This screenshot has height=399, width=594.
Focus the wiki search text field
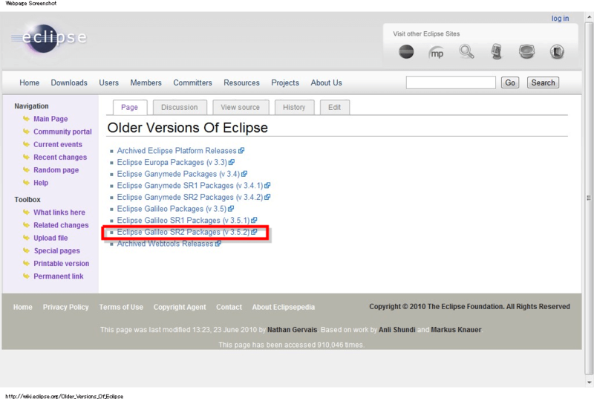[451, 82]
